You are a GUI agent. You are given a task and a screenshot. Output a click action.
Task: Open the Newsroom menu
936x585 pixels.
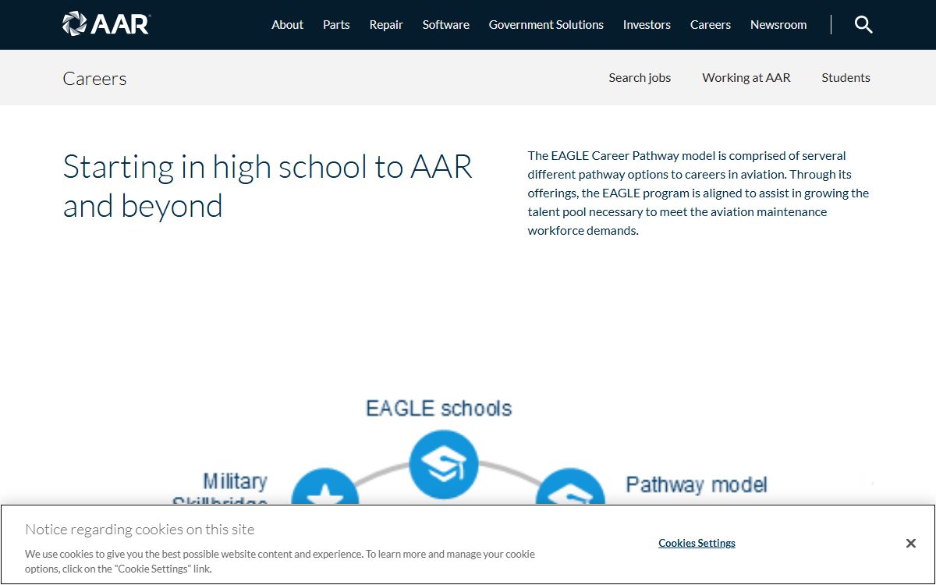(x=778, y=25)
